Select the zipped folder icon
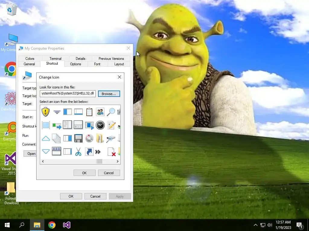309x231 pixels. click(100, 138)
